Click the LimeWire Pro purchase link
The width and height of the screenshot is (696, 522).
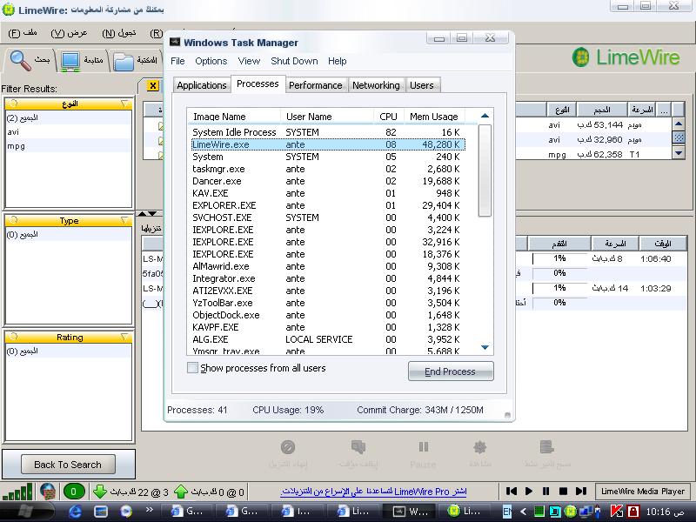(x=374, y=492)
